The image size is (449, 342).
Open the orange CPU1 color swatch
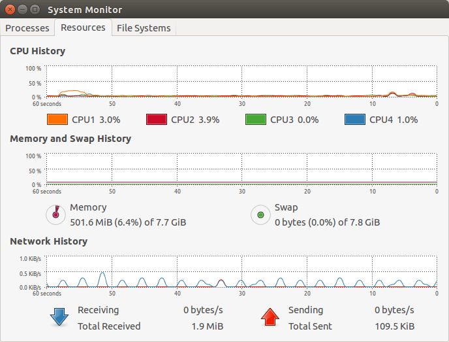coord(57,120)
